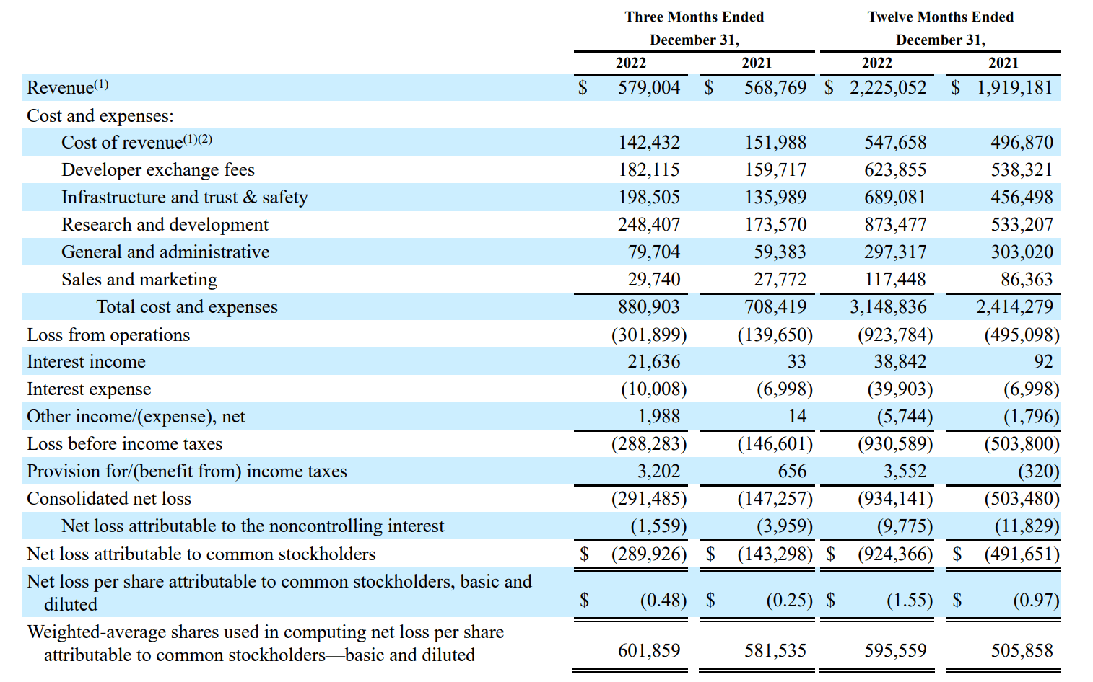
Task: Select revenue figure 2,225,052
Action: 888,88
